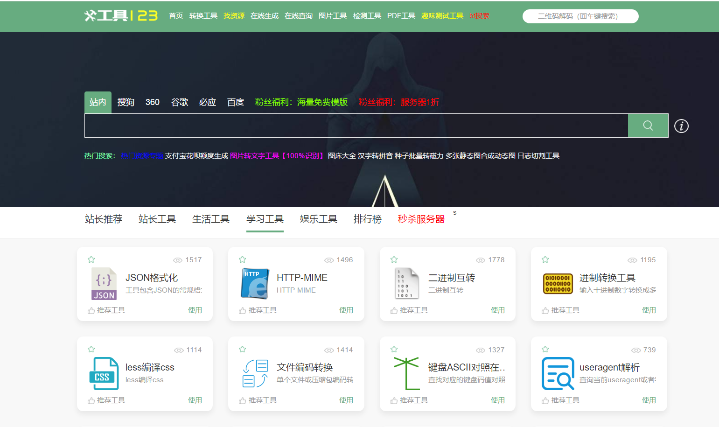Open the 进制转换工具 binary icon
This screenshot has width=719, height=427.
pyautogui.click(x=557, y=282)
